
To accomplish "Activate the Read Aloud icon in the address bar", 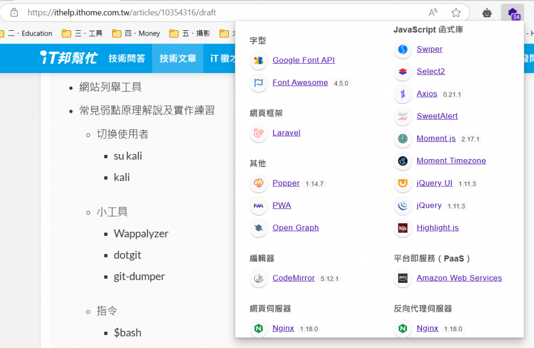I will click(433, 13).
